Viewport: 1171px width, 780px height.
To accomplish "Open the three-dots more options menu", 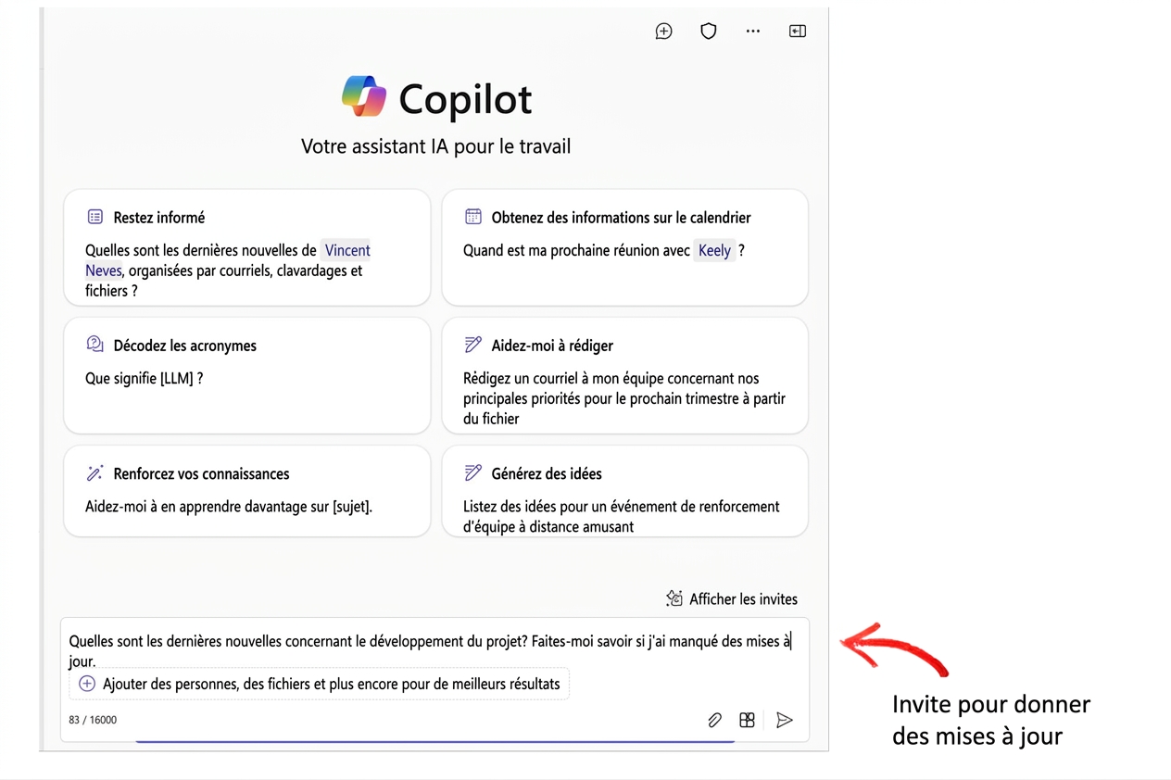I will click(753, 31).
